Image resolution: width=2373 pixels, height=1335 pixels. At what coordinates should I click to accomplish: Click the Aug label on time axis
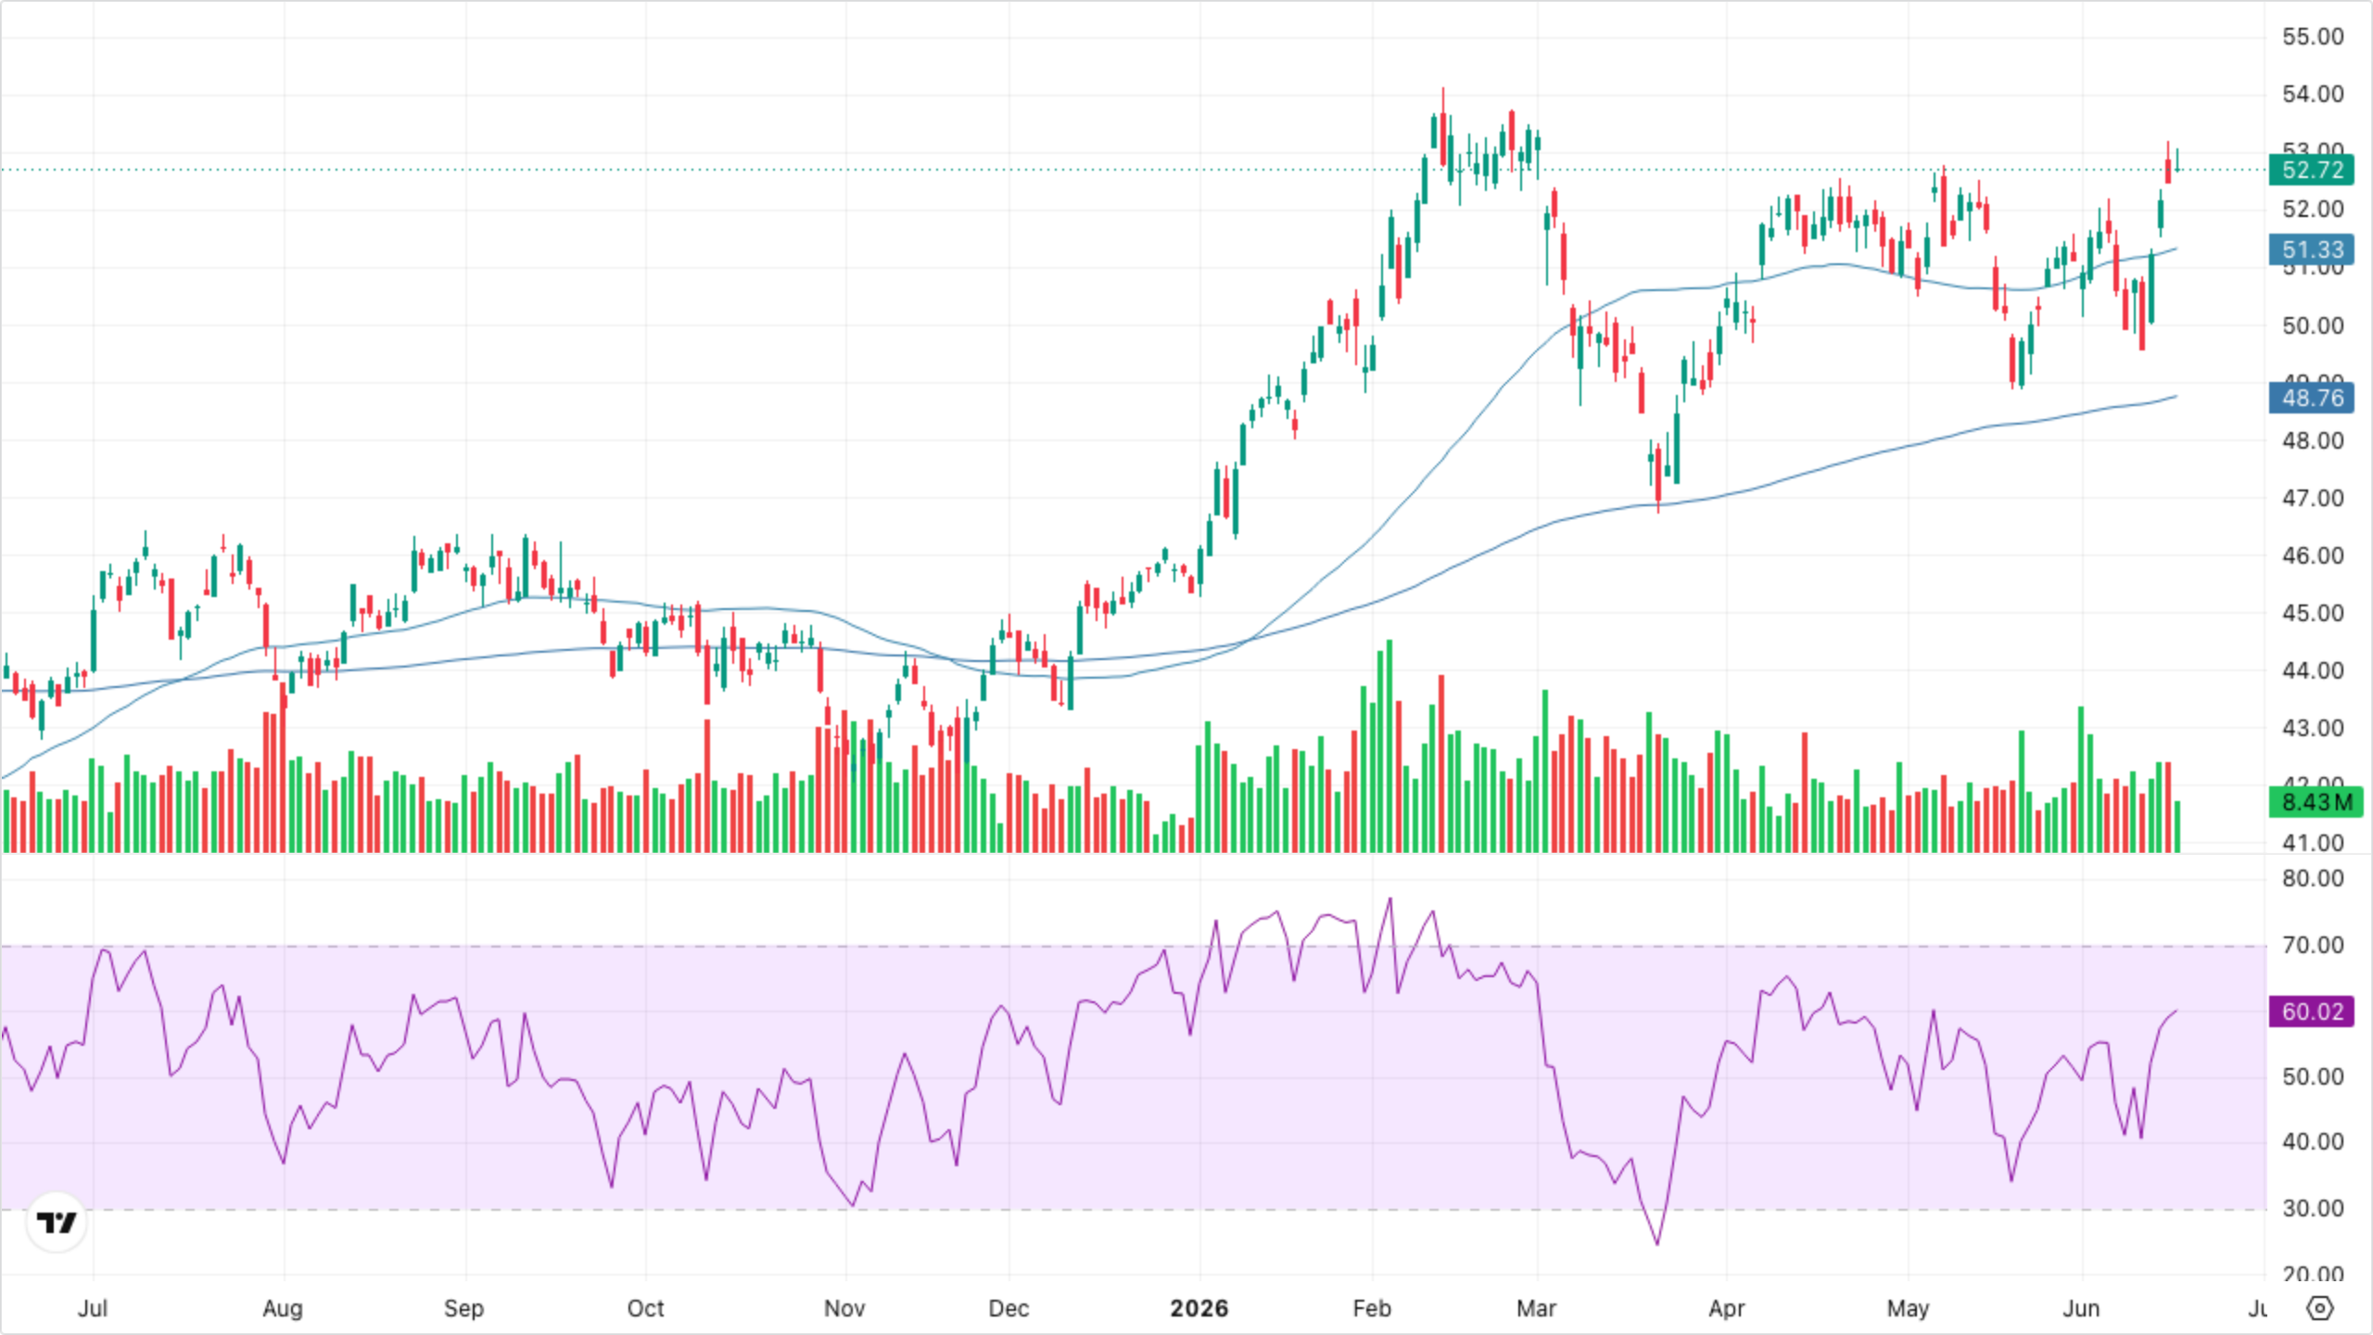point(283,1308)
